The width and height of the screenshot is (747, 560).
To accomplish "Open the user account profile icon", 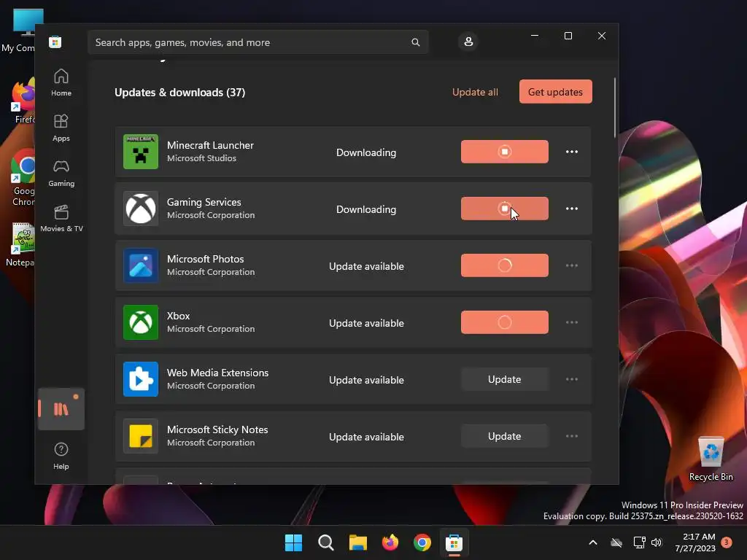I will click(x=468, y=42).
